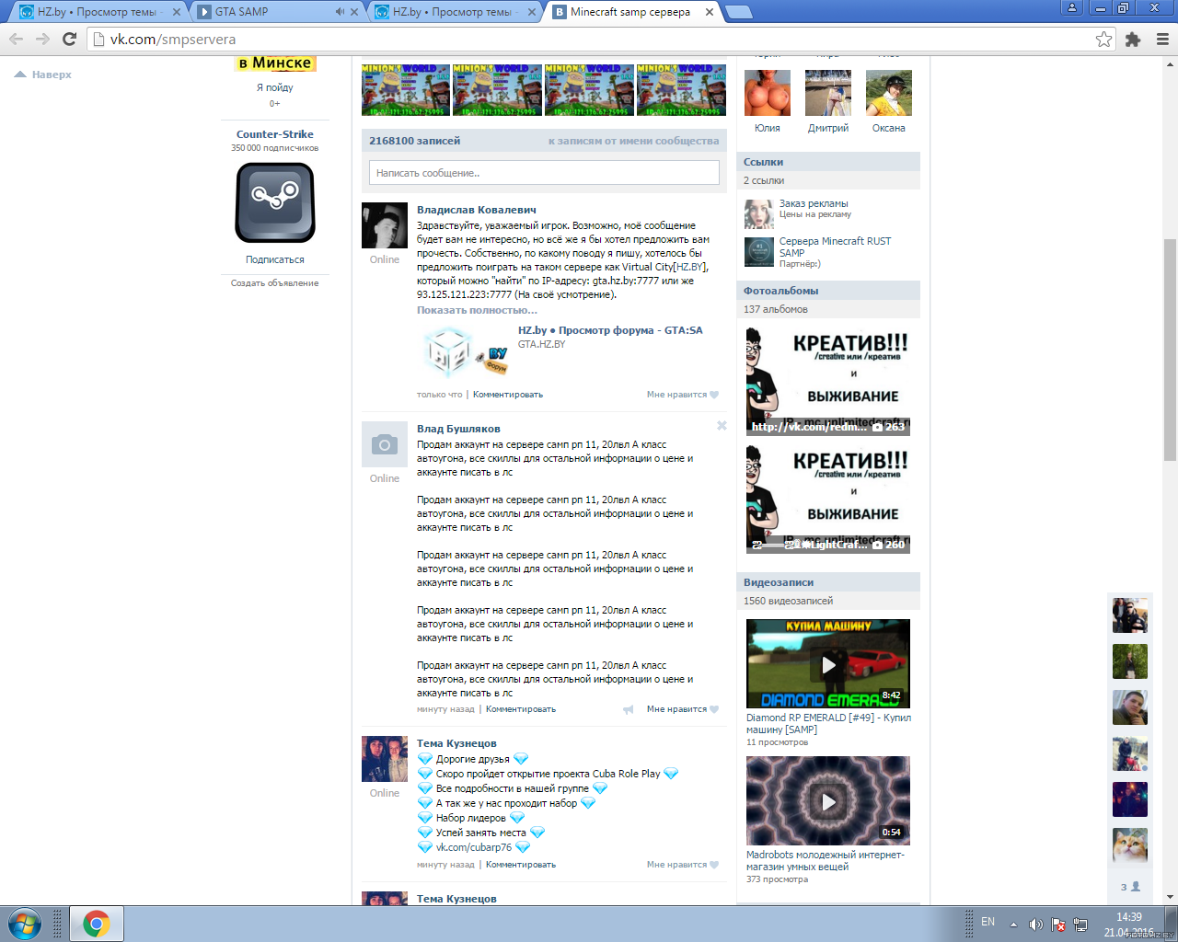Open volume speaker tray icon
Viewport: 1178px width, 942px height.
pyautogui.click(x=1035, y=924)
